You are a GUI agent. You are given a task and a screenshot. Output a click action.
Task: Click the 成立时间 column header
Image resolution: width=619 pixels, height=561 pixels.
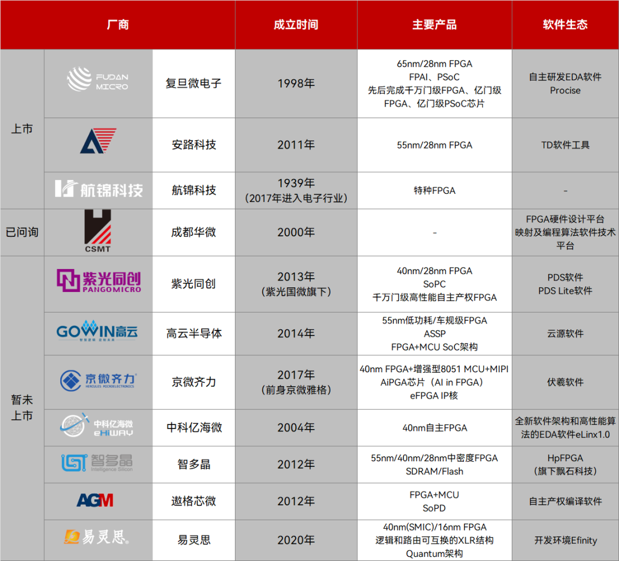[x=296, y=25]
